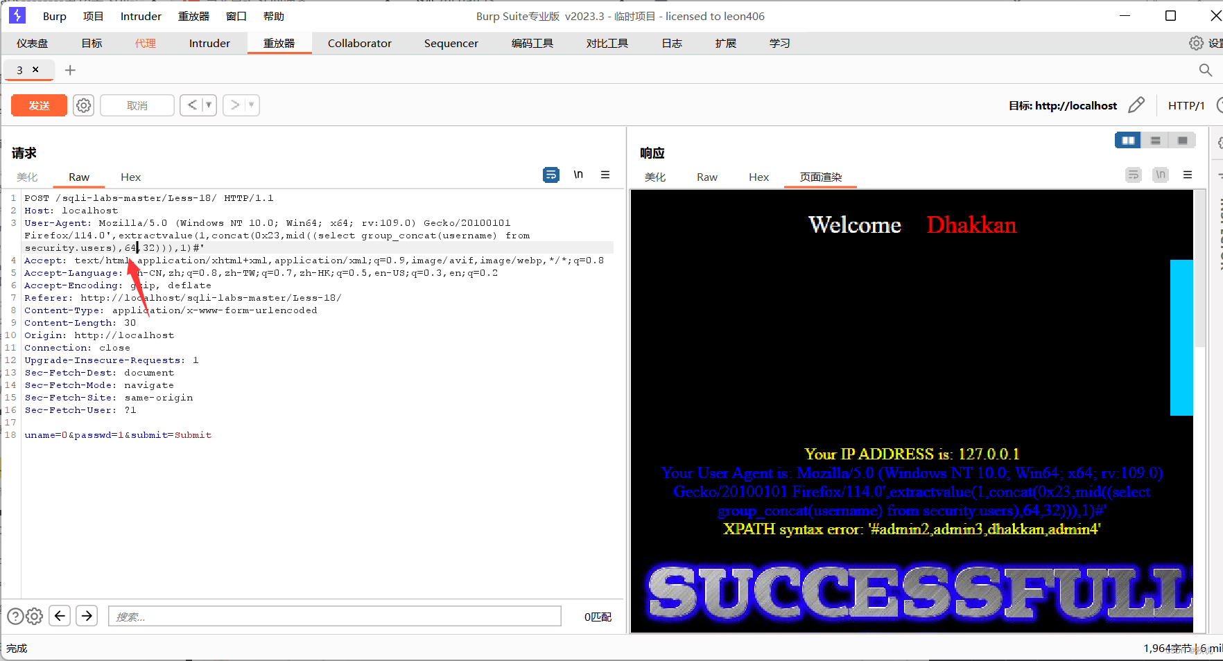Click the 完成 status bar text
The image size is (1223, 661).
pyautogui.click(x=17, y=649)
